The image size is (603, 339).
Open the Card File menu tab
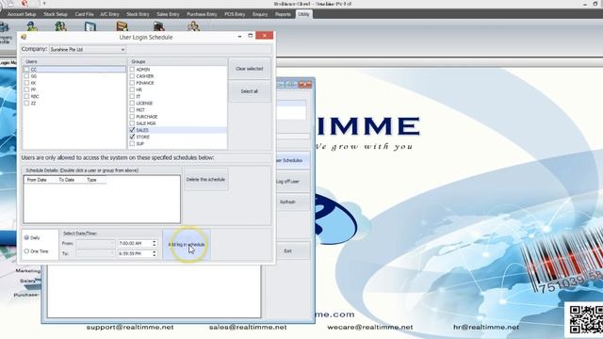(x=84, y=14)
